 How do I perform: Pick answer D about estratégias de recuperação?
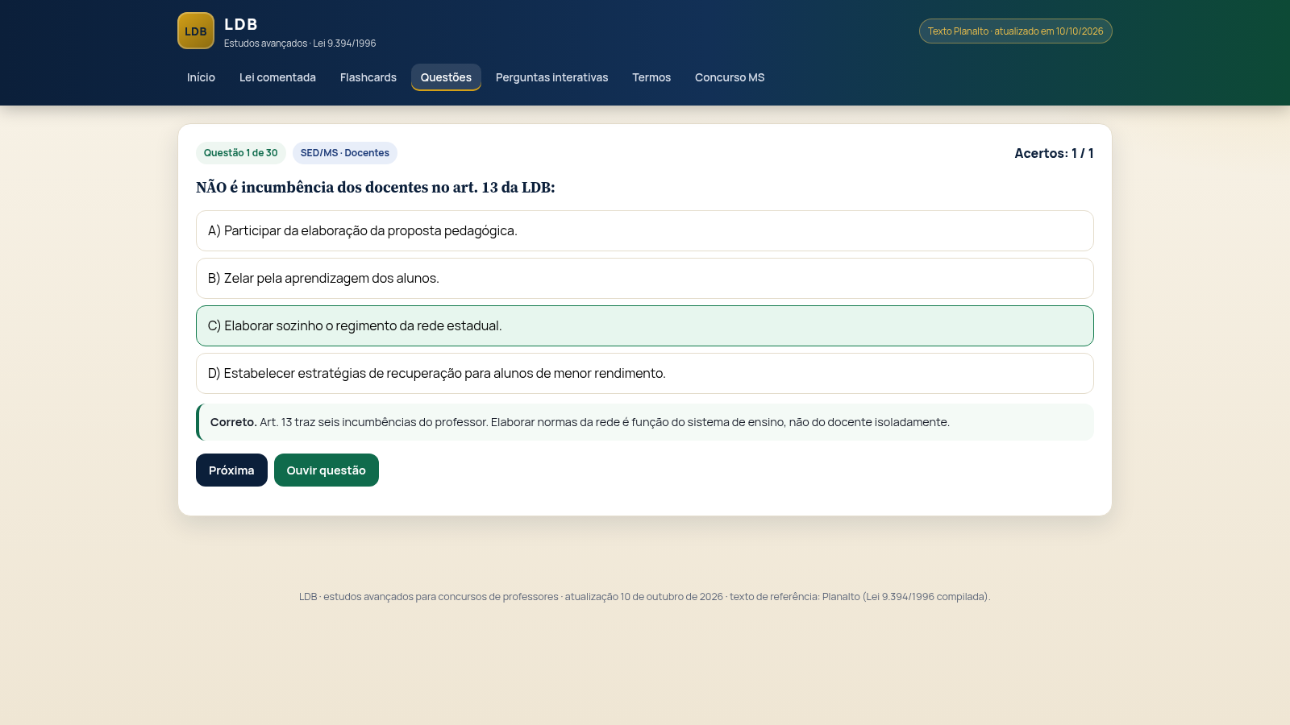[x=645, y=373]
